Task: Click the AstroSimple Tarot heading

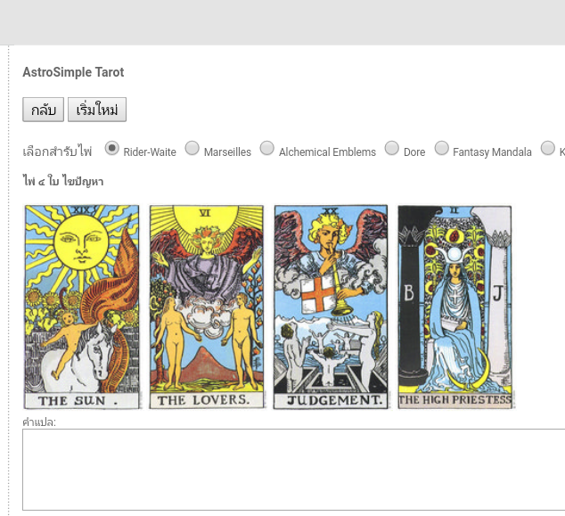Action: [73, 72]
